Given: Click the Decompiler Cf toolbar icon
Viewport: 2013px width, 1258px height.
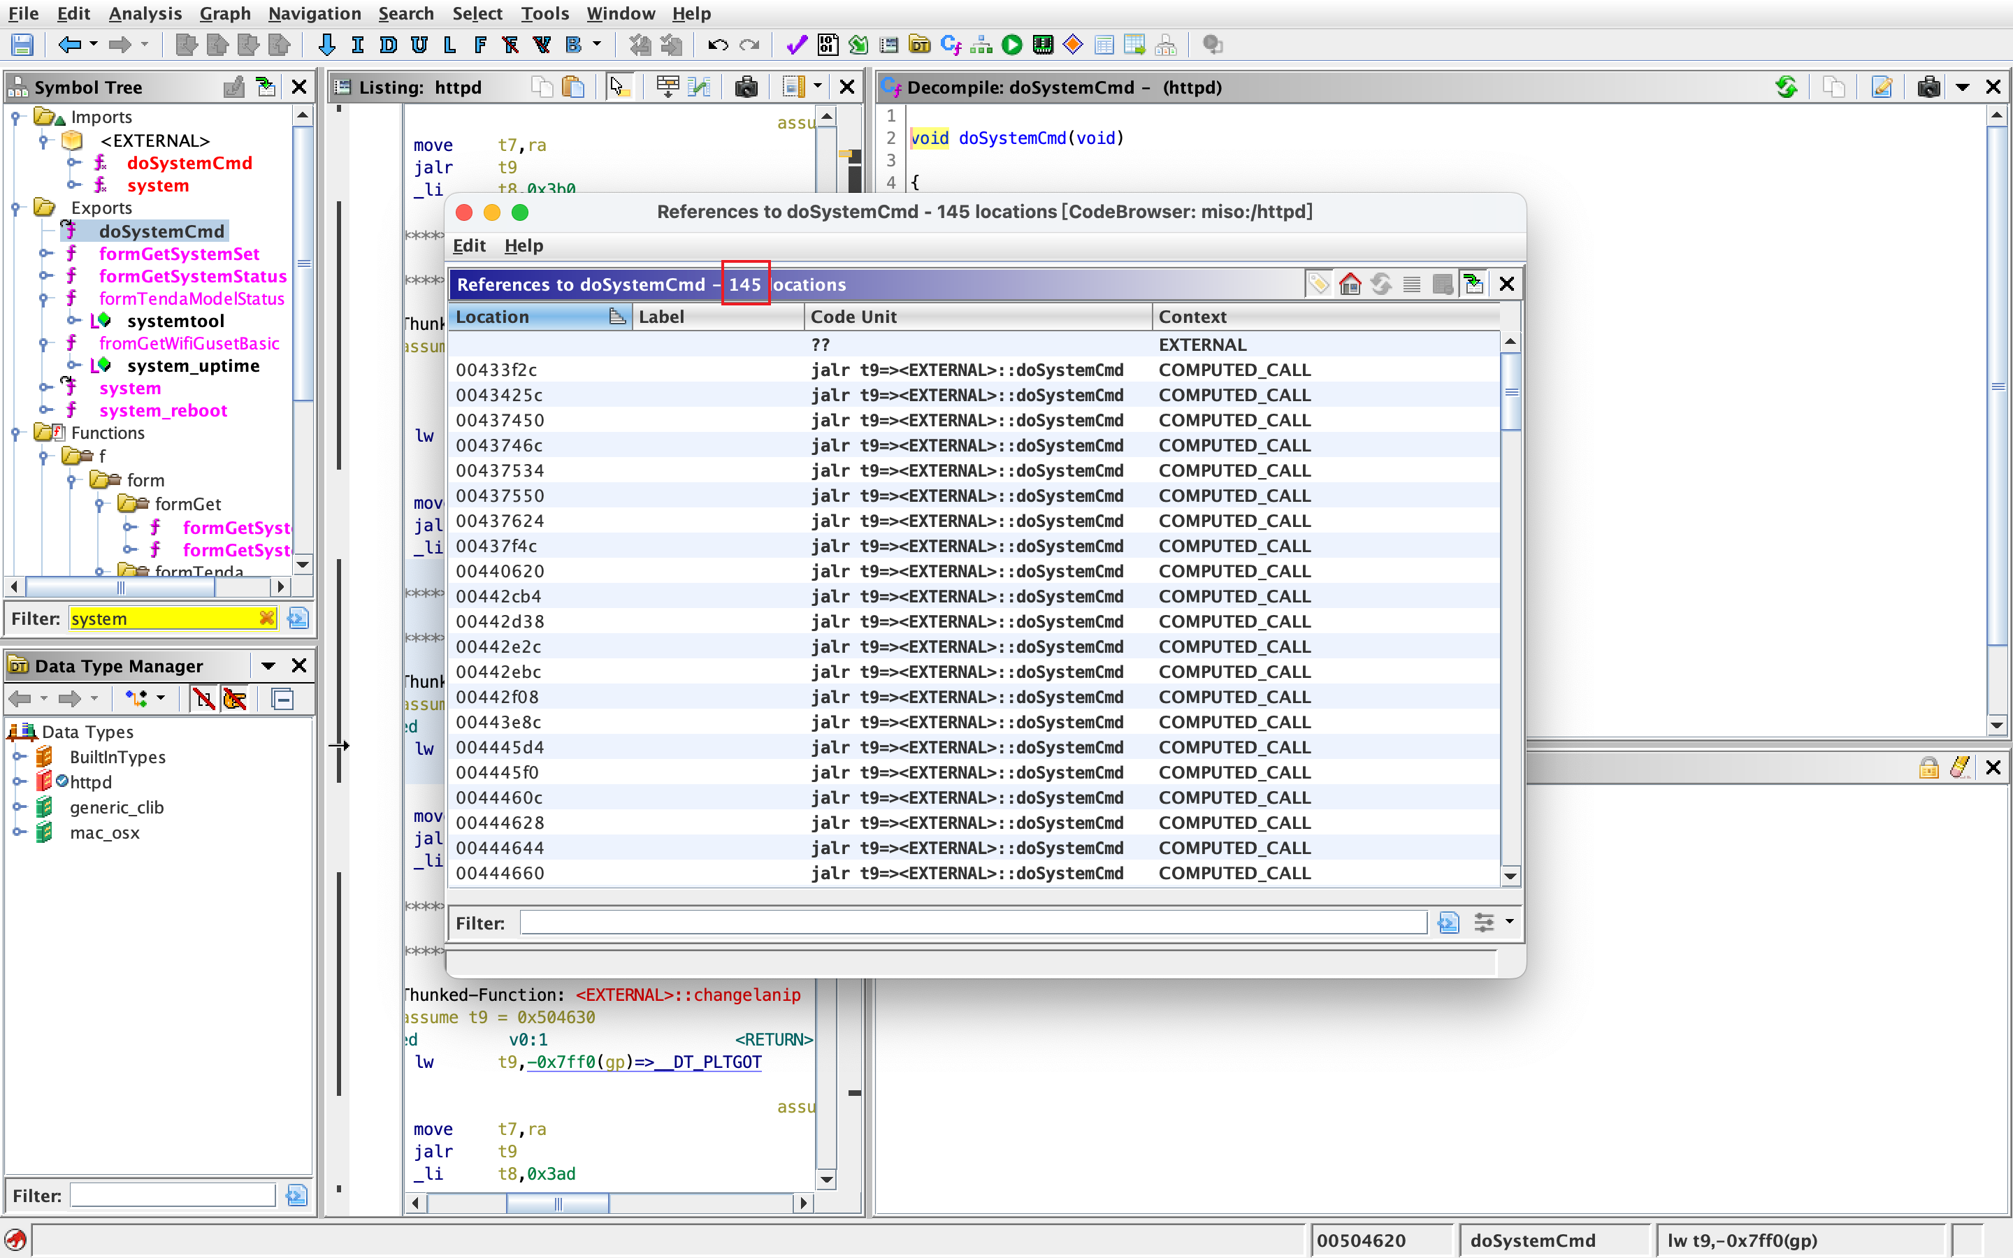Looking at the screenshot, I should (950, 45).
